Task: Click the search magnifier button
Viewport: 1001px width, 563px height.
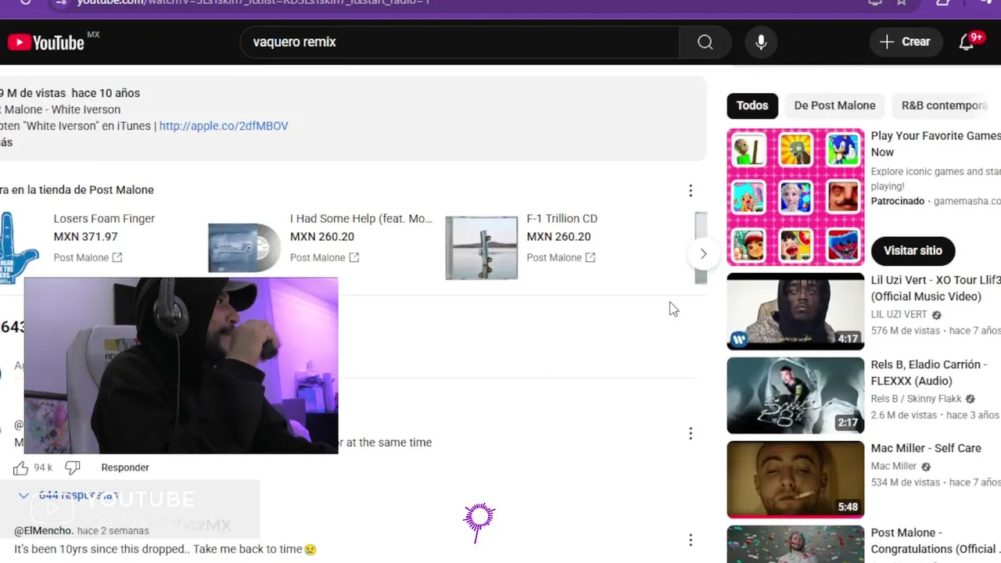Action: 705,42
